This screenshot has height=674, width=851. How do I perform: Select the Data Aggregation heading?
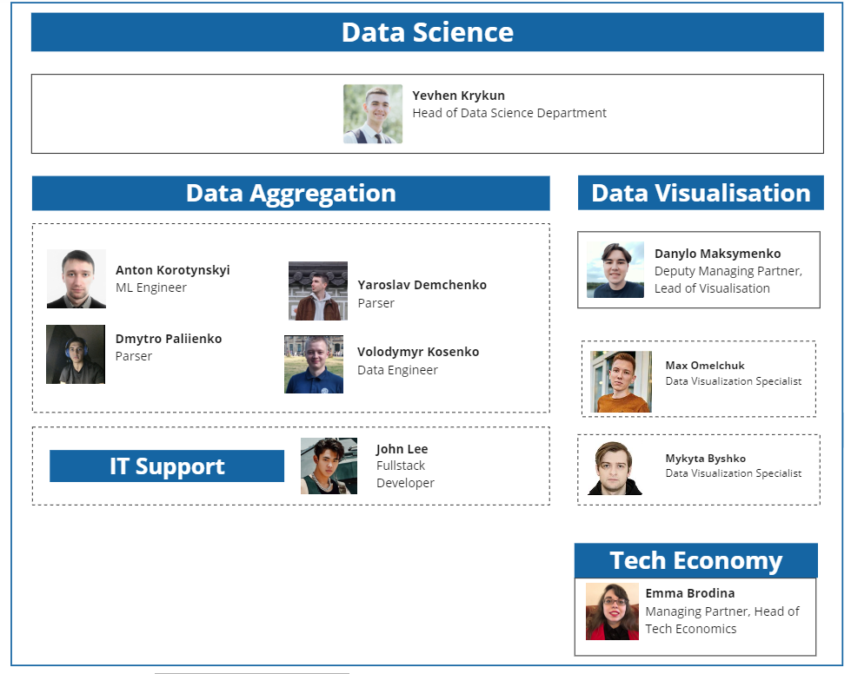click(290, 193)
